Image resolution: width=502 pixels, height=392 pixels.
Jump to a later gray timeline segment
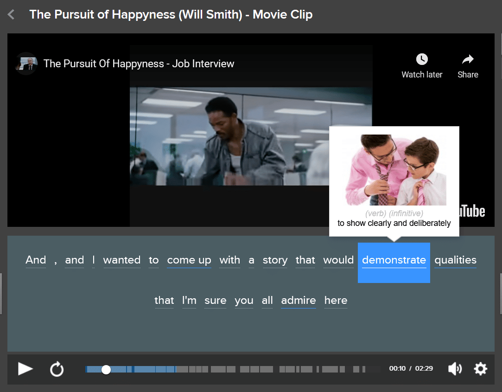pyautogui.click(x=287, y=369)
